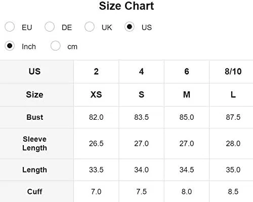The width and height of the screenshot is (253, 202).
Task: Click the Length row label
Action: tap(35, 170)
